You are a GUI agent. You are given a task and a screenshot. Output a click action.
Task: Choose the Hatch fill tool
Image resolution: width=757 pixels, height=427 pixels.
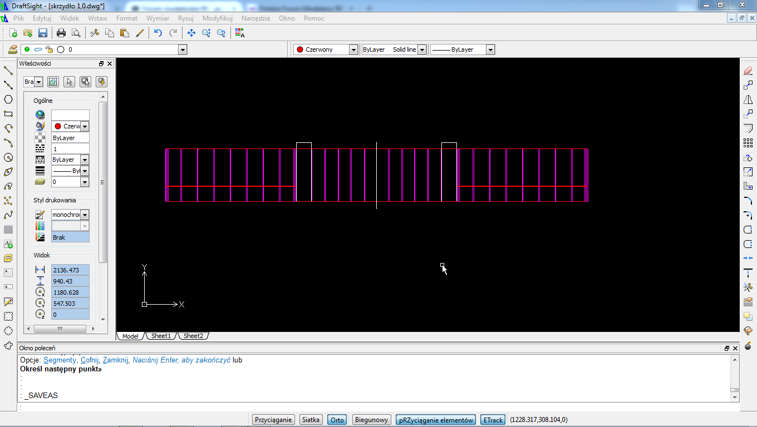(x=8, y=230)
